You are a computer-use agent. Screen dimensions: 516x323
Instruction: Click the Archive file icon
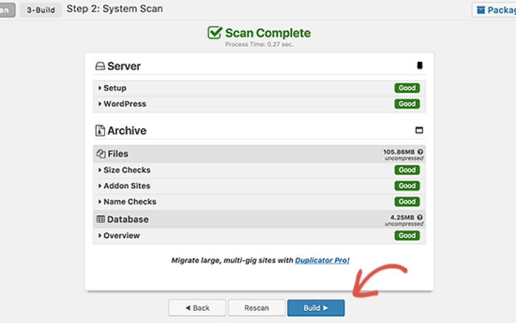click(x=100, y=131)
